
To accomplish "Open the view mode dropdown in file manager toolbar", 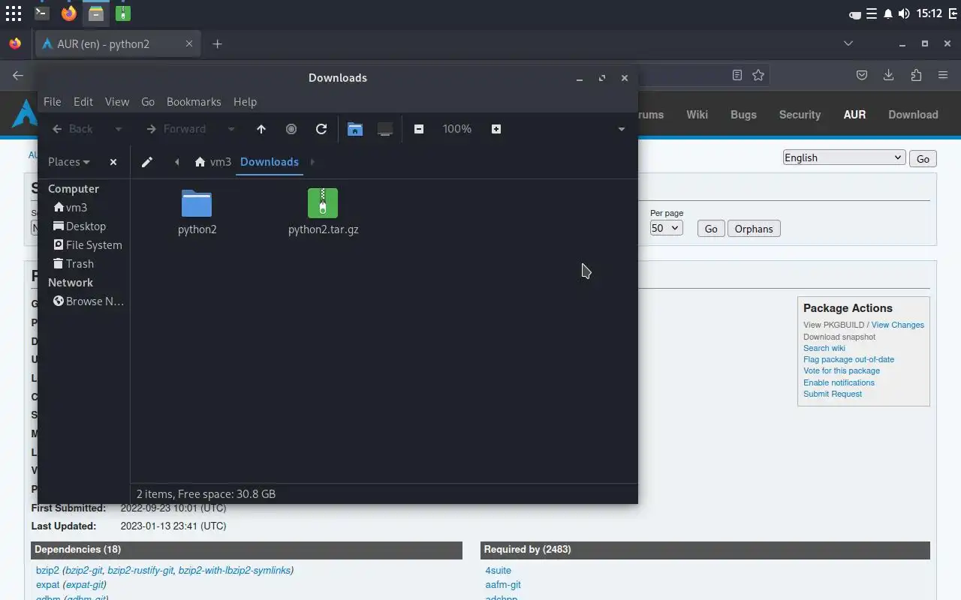I will coord(622,129).
